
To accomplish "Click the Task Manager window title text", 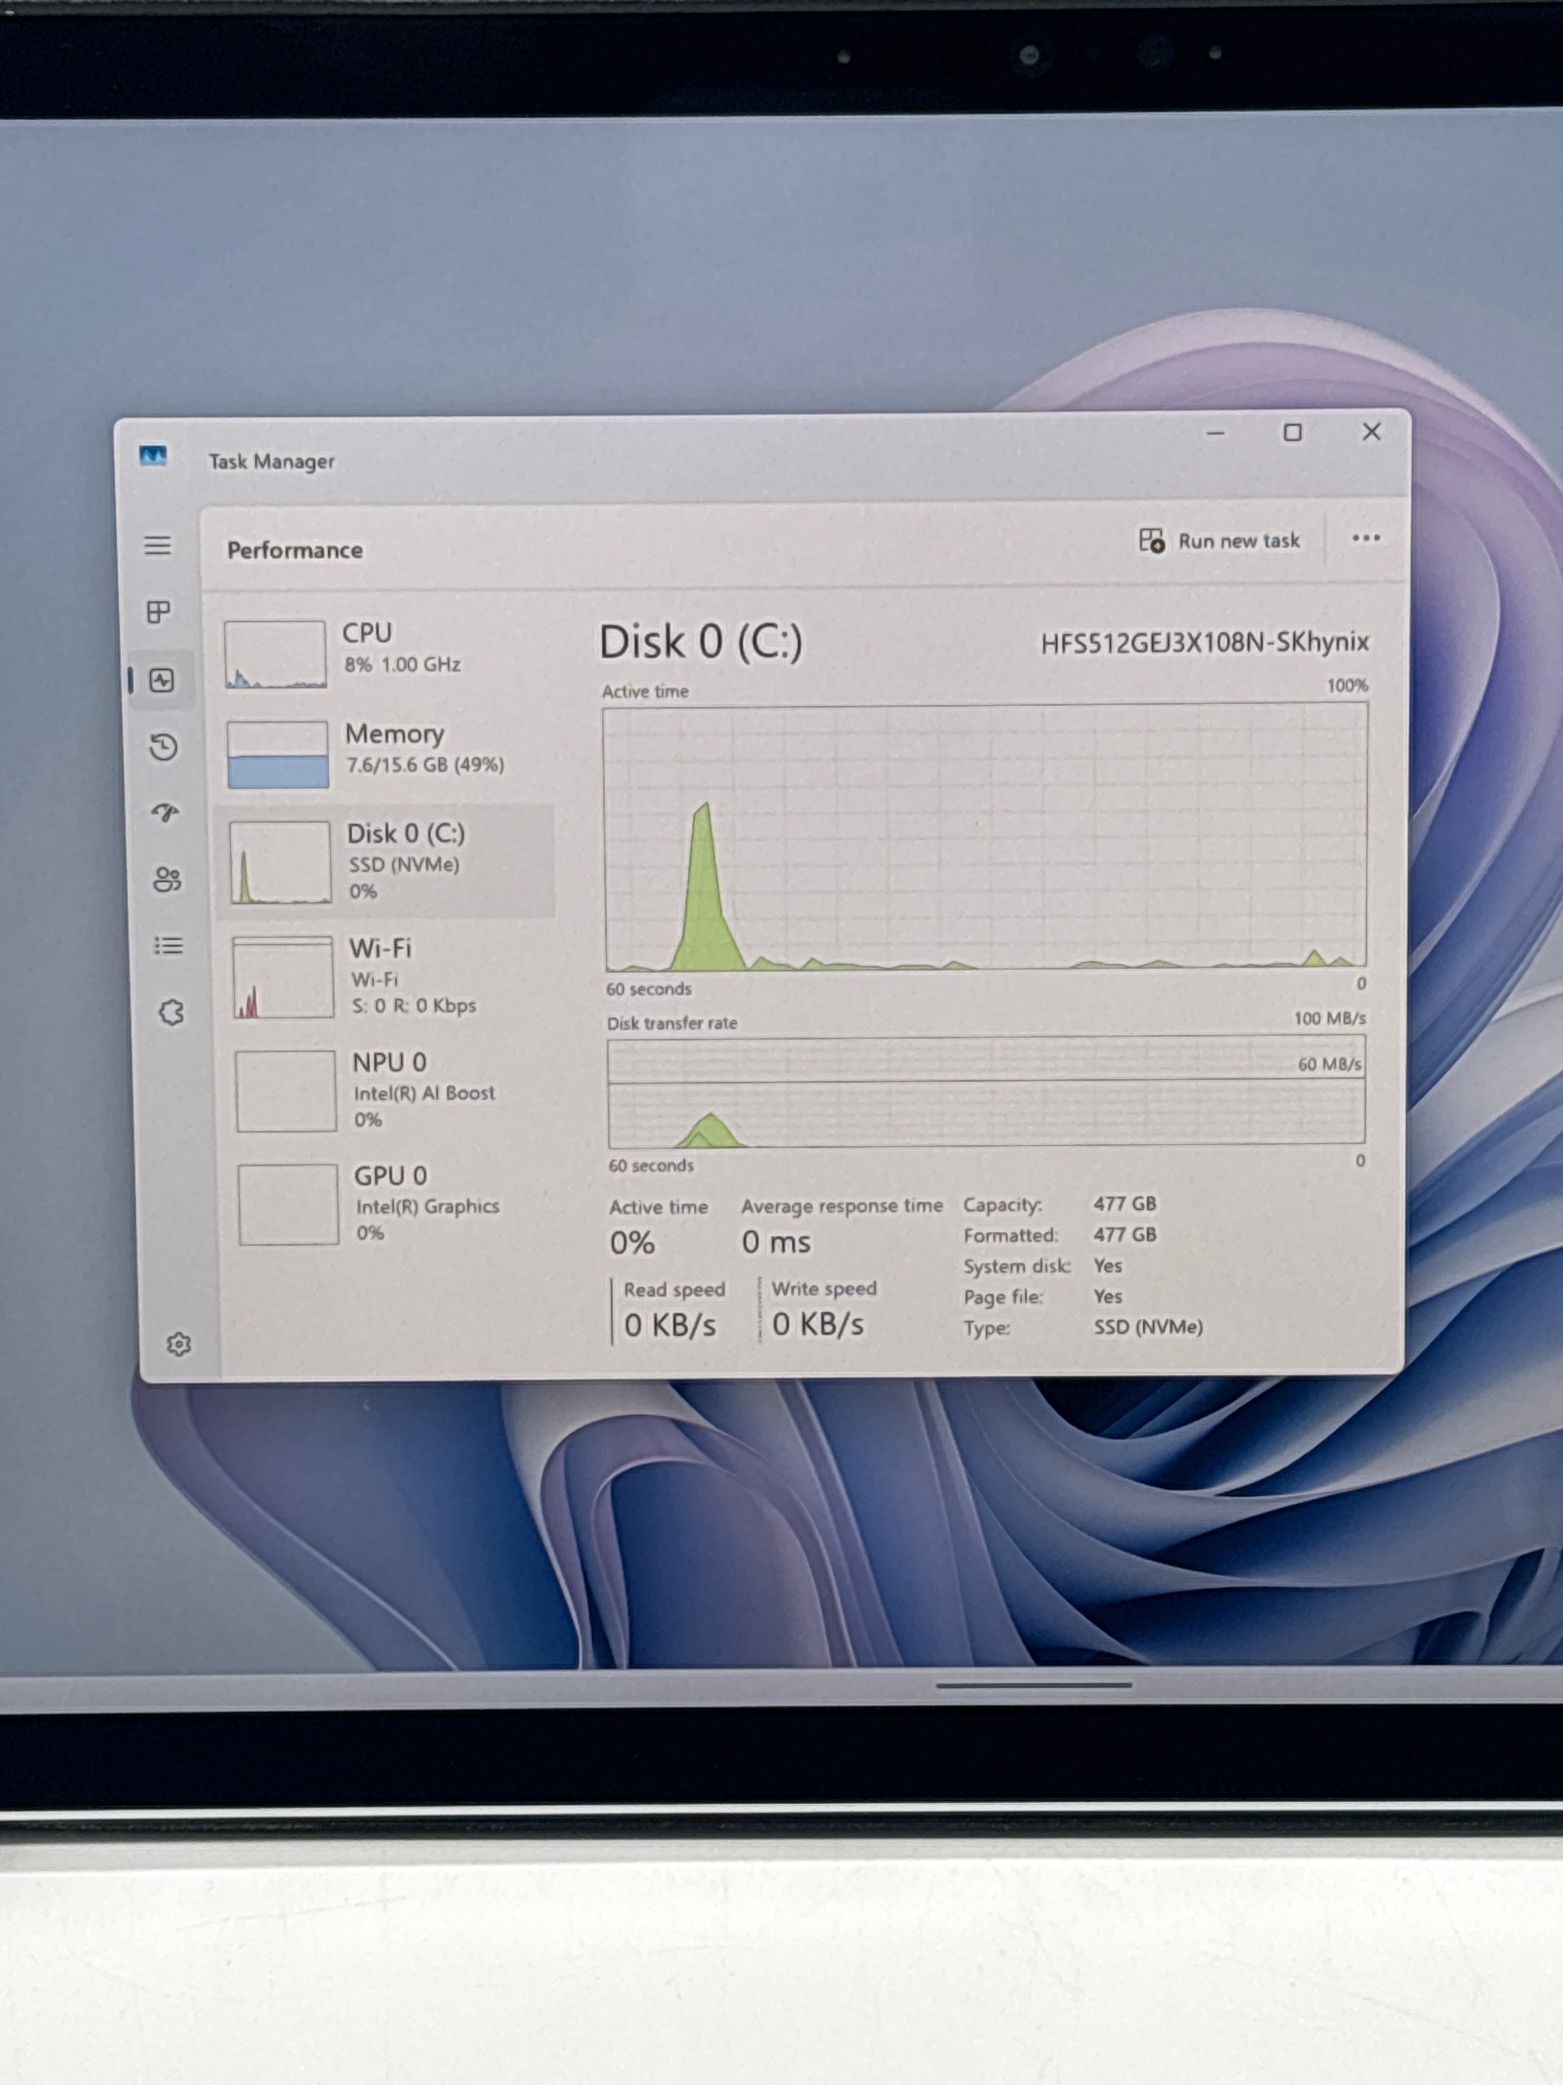I will (x=271, y=462).
